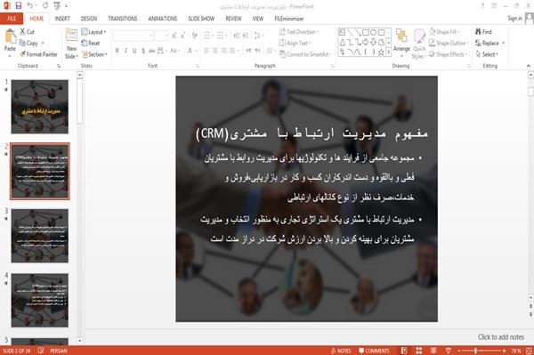Switch to the SLIDE SHOW tab

coord(201,19)
